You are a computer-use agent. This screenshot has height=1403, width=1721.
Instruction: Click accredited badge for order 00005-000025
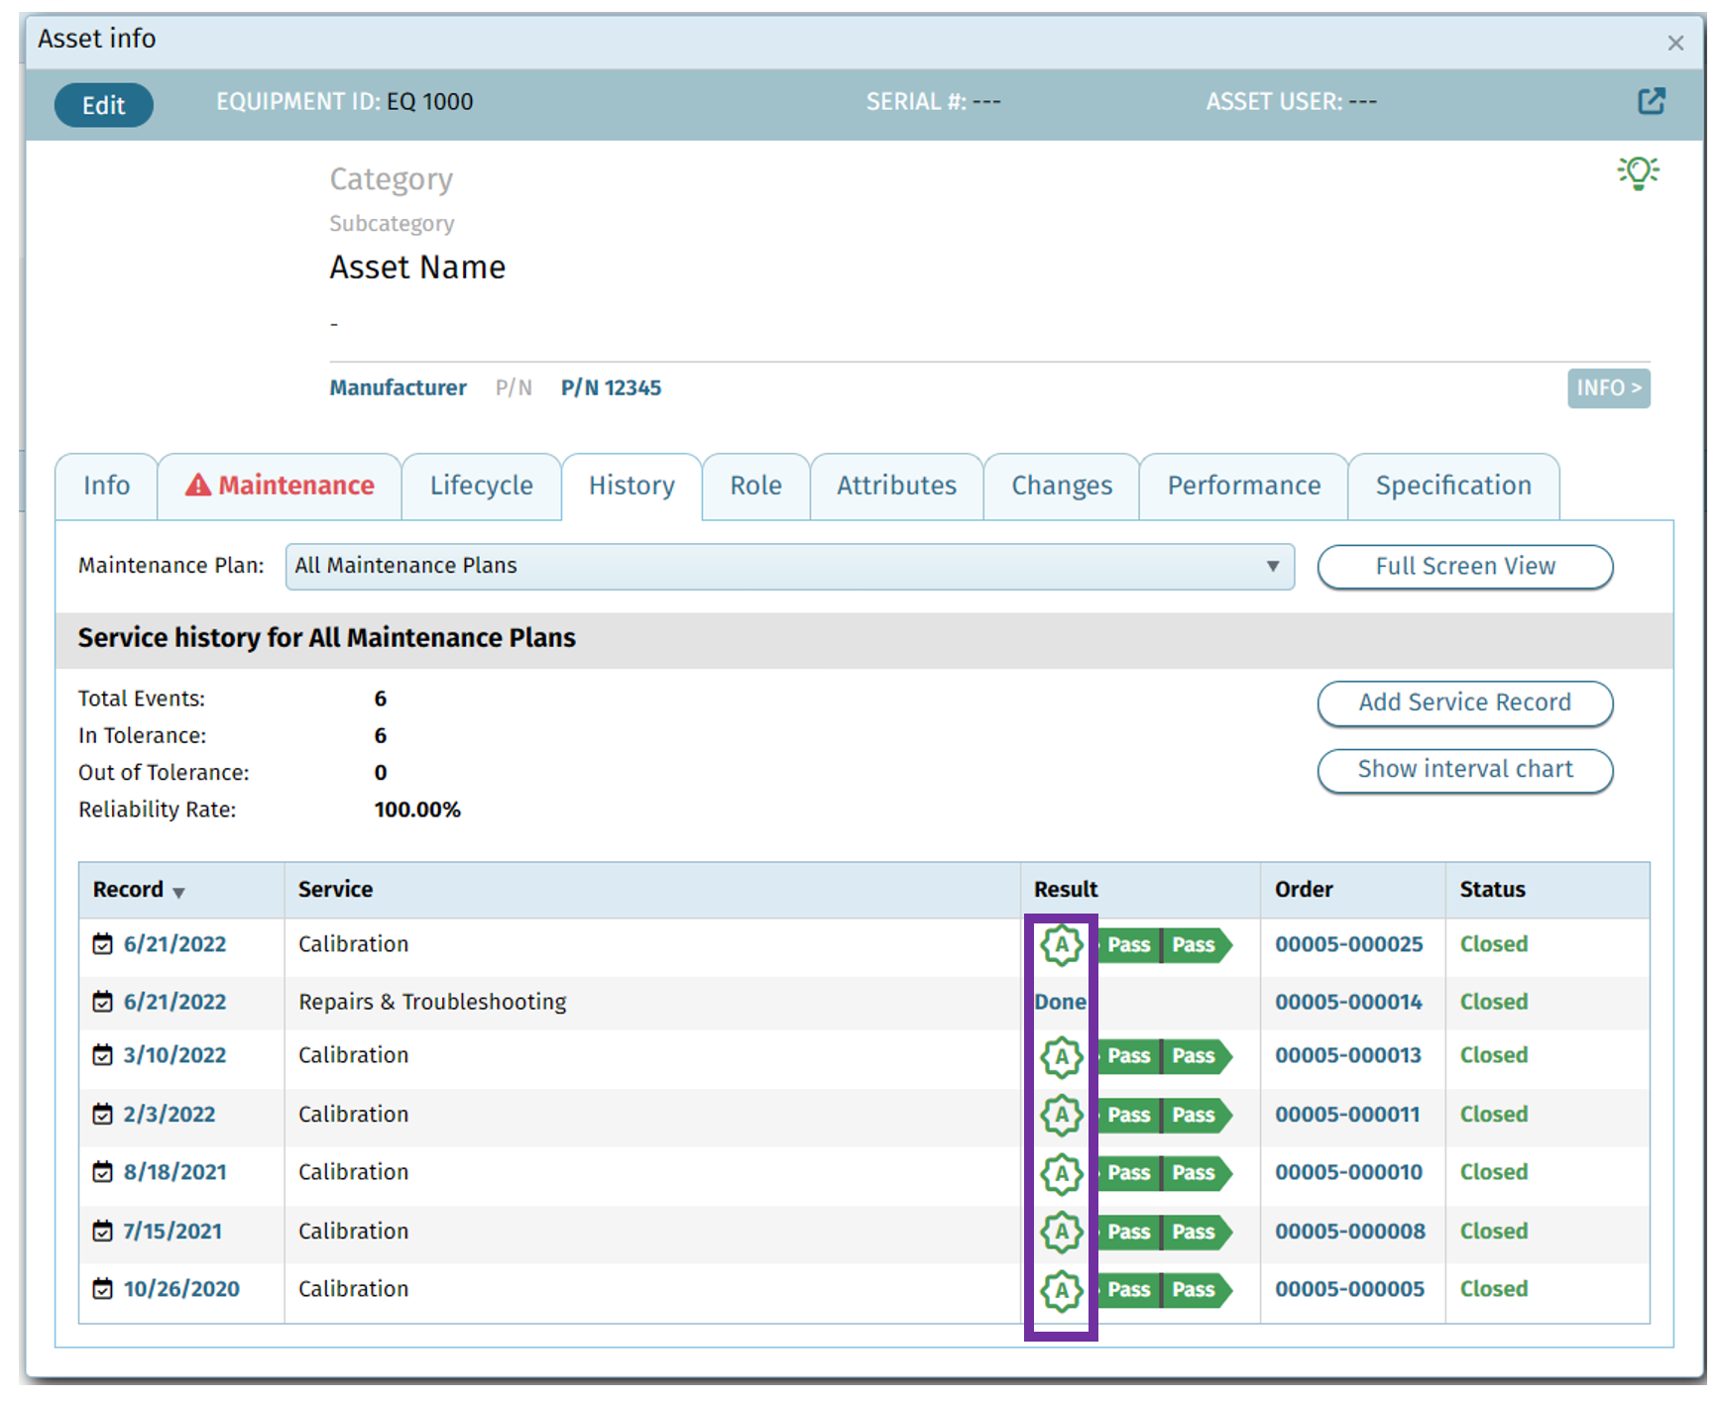(1062, 944)
